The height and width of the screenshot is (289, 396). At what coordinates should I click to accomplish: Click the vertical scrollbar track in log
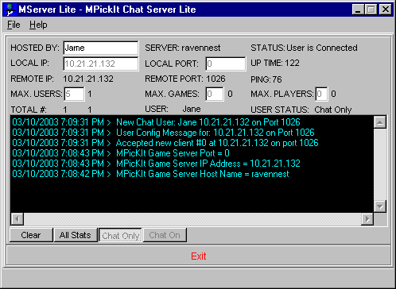point(380,164)
